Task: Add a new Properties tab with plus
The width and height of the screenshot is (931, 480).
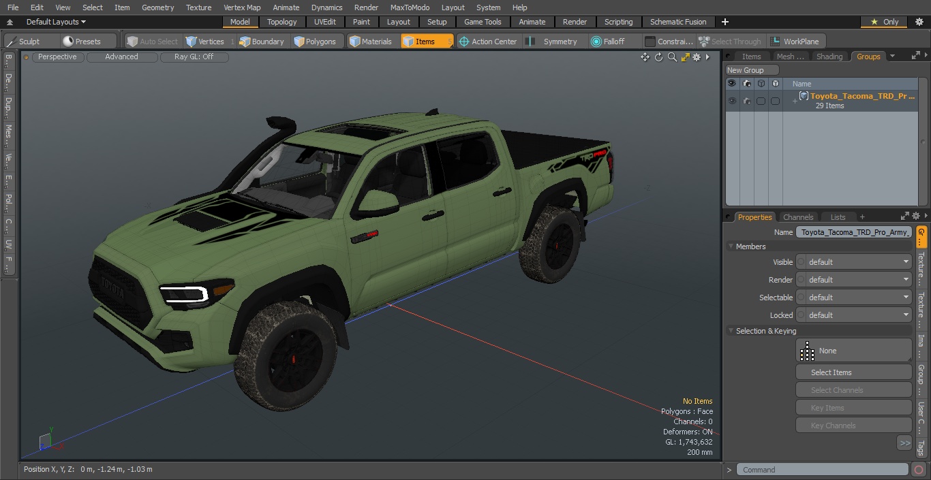Action: pos(862,217)
